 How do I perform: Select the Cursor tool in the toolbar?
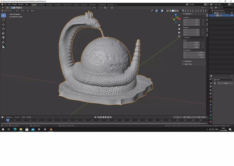tap(4, 20)
